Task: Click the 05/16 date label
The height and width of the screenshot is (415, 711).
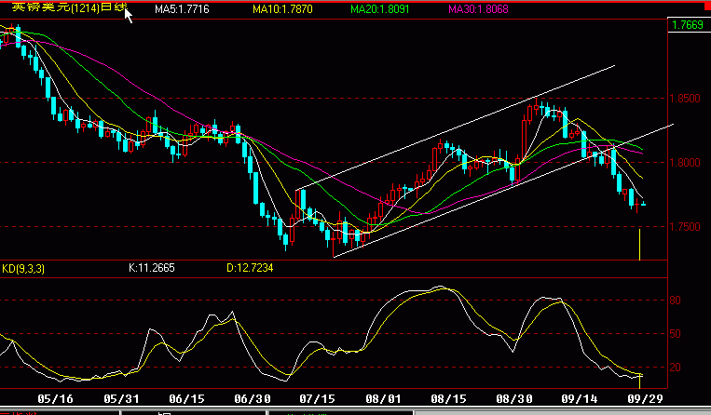Action: 55,399
